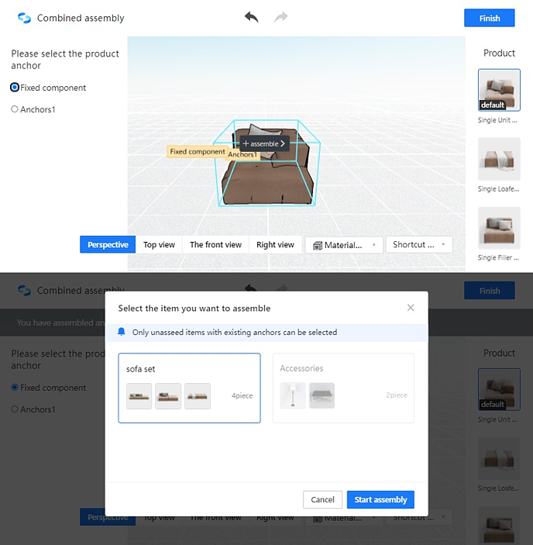Click the Single Loafer thumbnail behind dialog

[499, 458]
